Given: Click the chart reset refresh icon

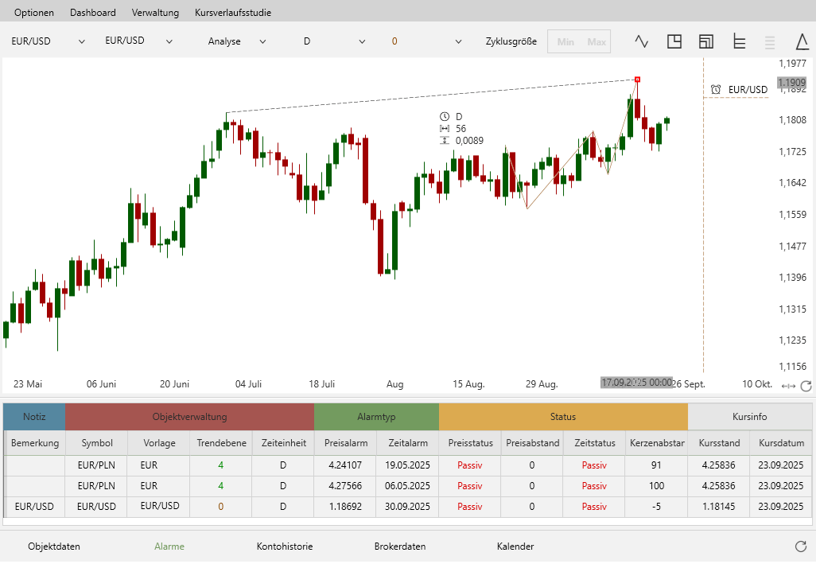Looking at the screenshot, I should [806, 386].
